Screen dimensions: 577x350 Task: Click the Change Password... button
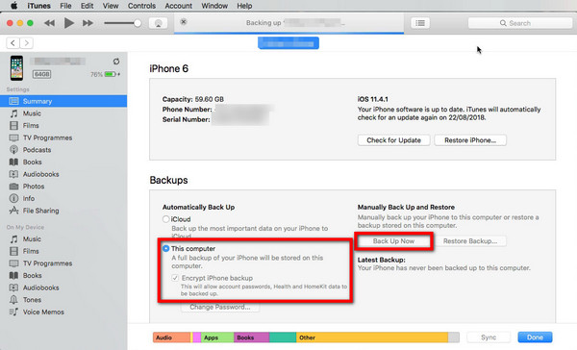click(220, 307)
